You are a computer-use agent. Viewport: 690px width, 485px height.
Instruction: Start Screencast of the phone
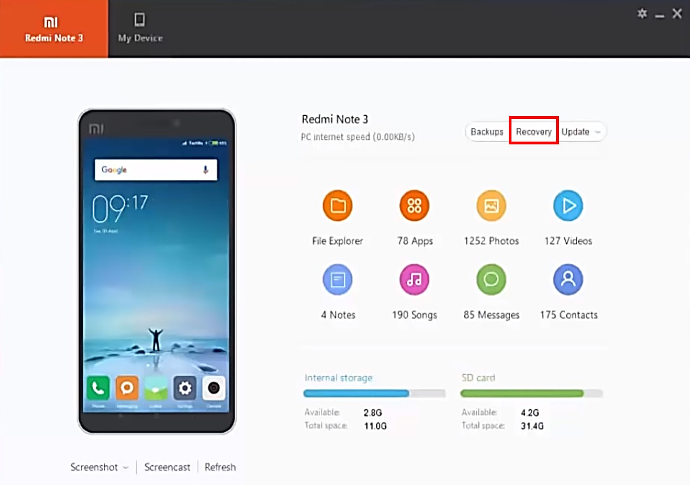tap(167, 467)
